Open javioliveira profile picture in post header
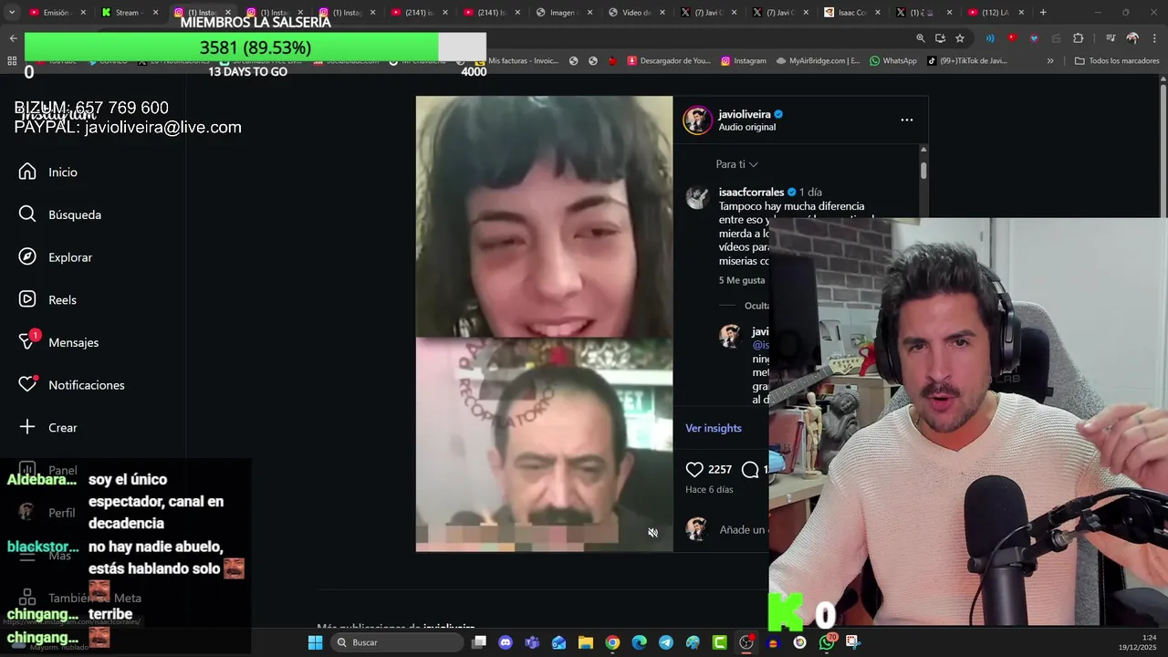This screenshot has width=1168, height=657. pyautogui.click(x=697, y=120)
